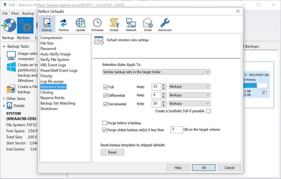Enable Purge before a backup checkbox
This screenshot has height=179, width=281.
[105, 123]
